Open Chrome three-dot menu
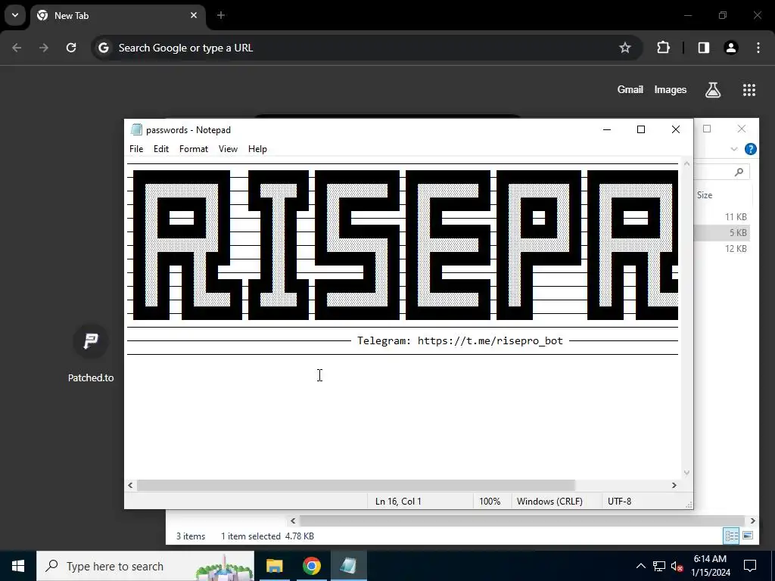The height and width of the screenshot is (581, 775). 758,48
